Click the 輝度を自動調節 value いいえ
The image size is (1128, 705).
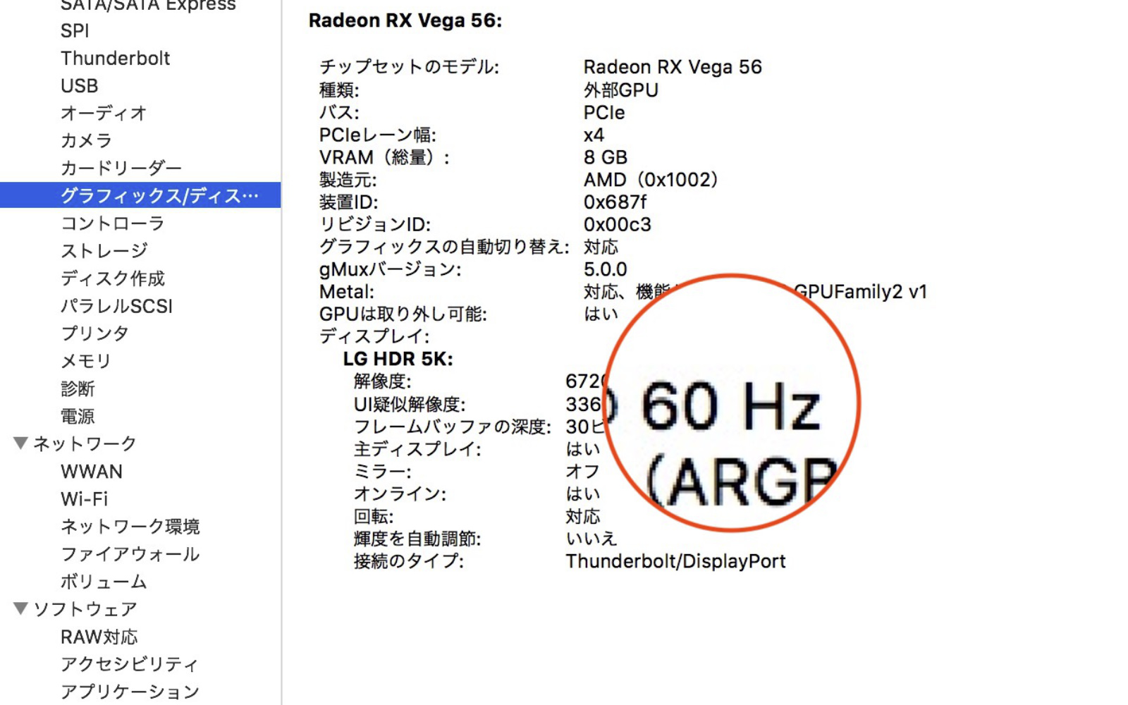(x=591, y=539)
